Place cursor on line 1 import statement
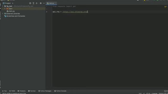This screenshot has height=94, width=168. tap(64, 6)
